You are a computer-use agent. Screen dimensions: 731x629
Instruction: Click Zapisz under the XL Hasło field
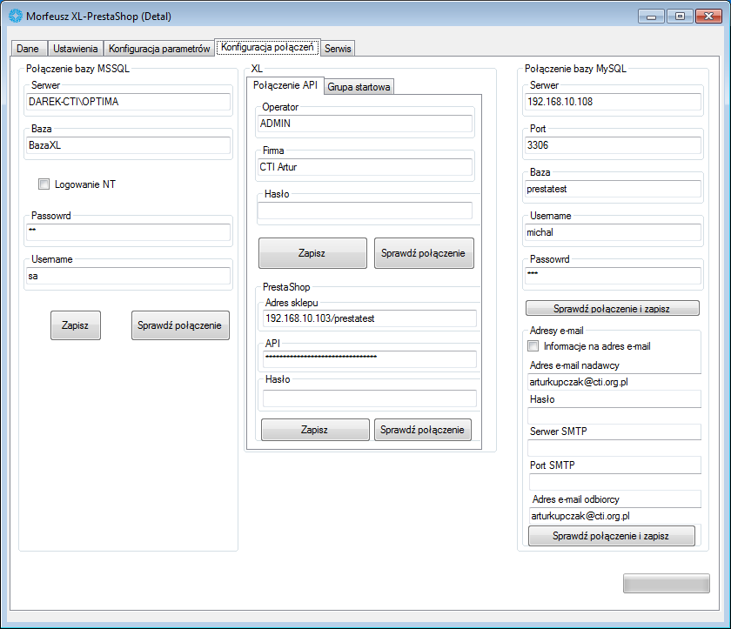pos(312,253)
